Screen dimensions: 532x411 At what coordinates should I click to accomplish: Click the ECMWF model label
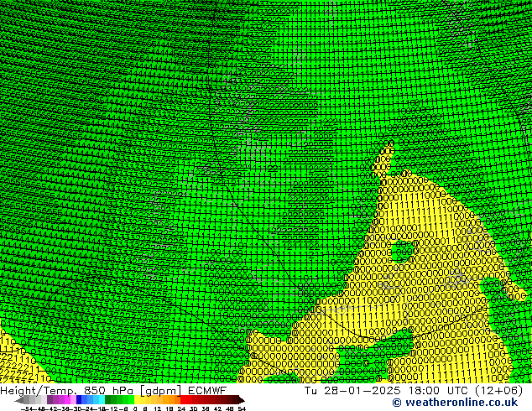[x=207, y=391]
